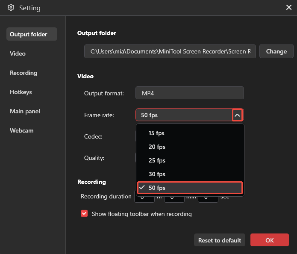Choose 15 fps from the list
Viewport: 297px width, 254px height.
tap(190, 133)
